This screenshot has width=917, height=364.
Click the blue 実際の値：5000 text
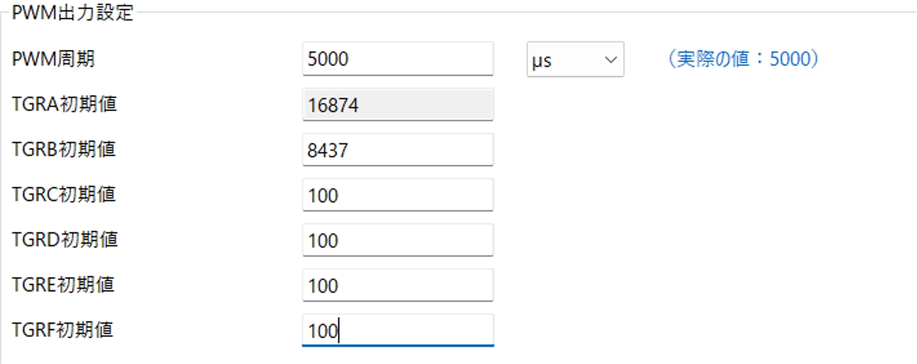743,59
